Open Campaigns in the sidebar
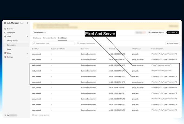This screenshot has height=124, width=184. [11, 33]
